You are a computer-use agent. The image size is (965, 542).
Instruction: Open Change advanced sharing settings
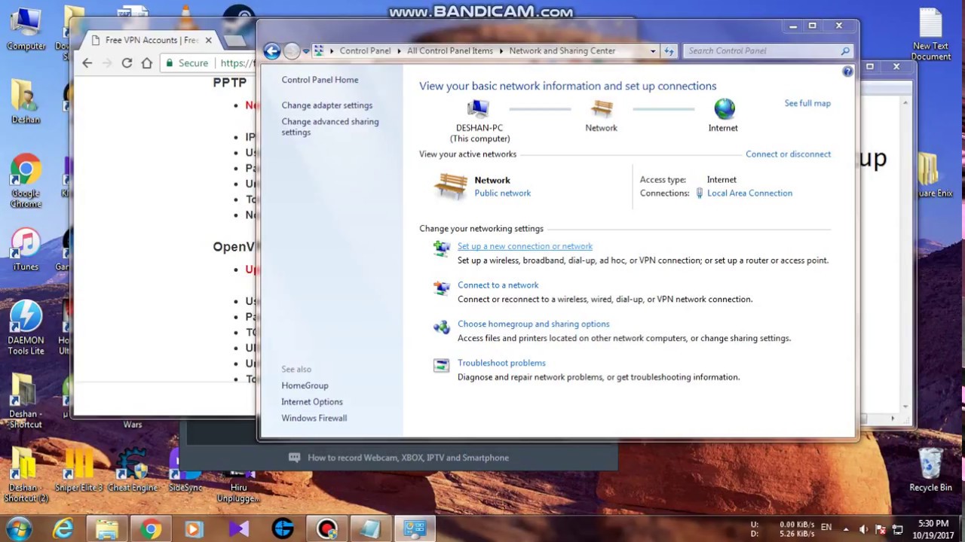(330, 126)
